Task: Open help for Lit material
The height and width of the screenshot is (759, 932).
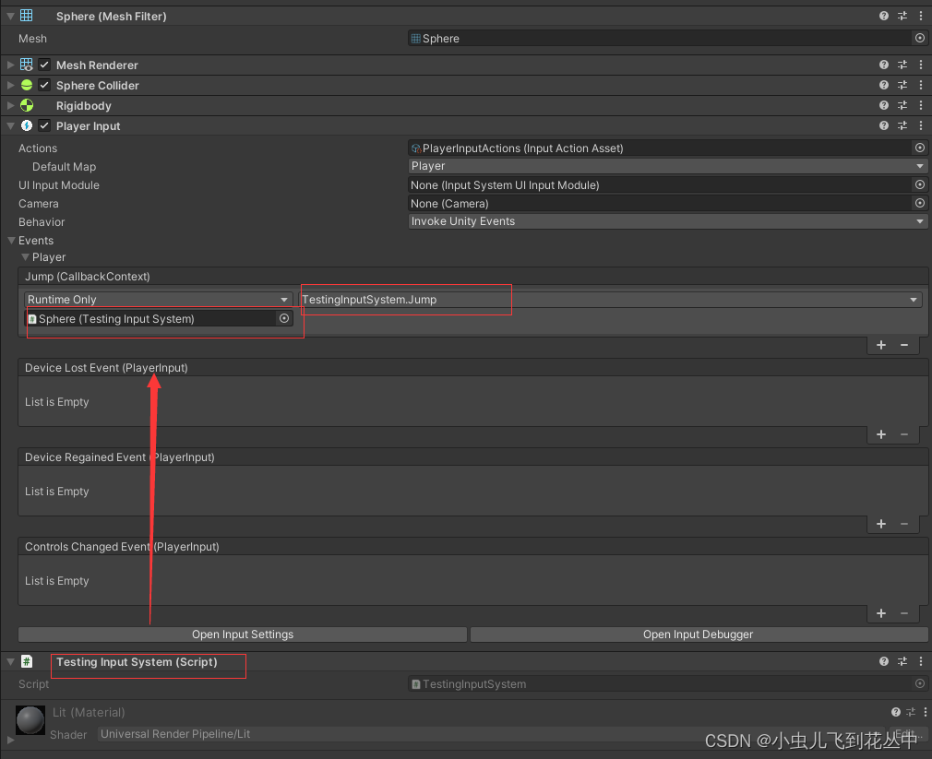Action: 896,711
